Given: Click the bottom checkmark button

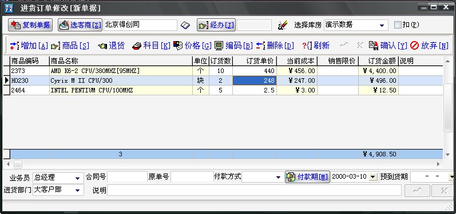Looking at the screenshot, I should [x=417, y=191].
